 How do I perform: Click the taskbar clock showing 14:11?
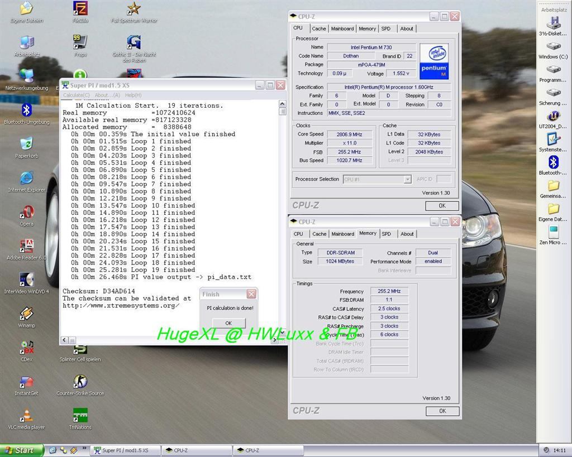point(560,450)
